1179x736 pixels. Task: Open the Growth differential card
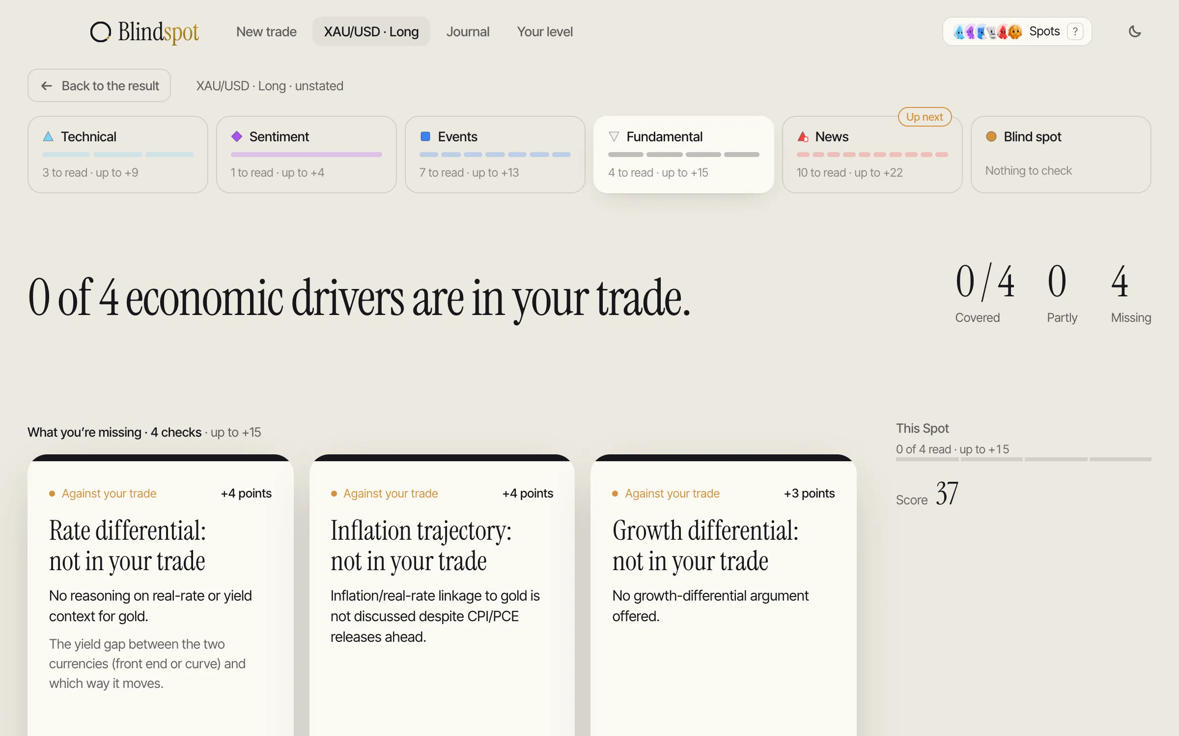(724, 595)
